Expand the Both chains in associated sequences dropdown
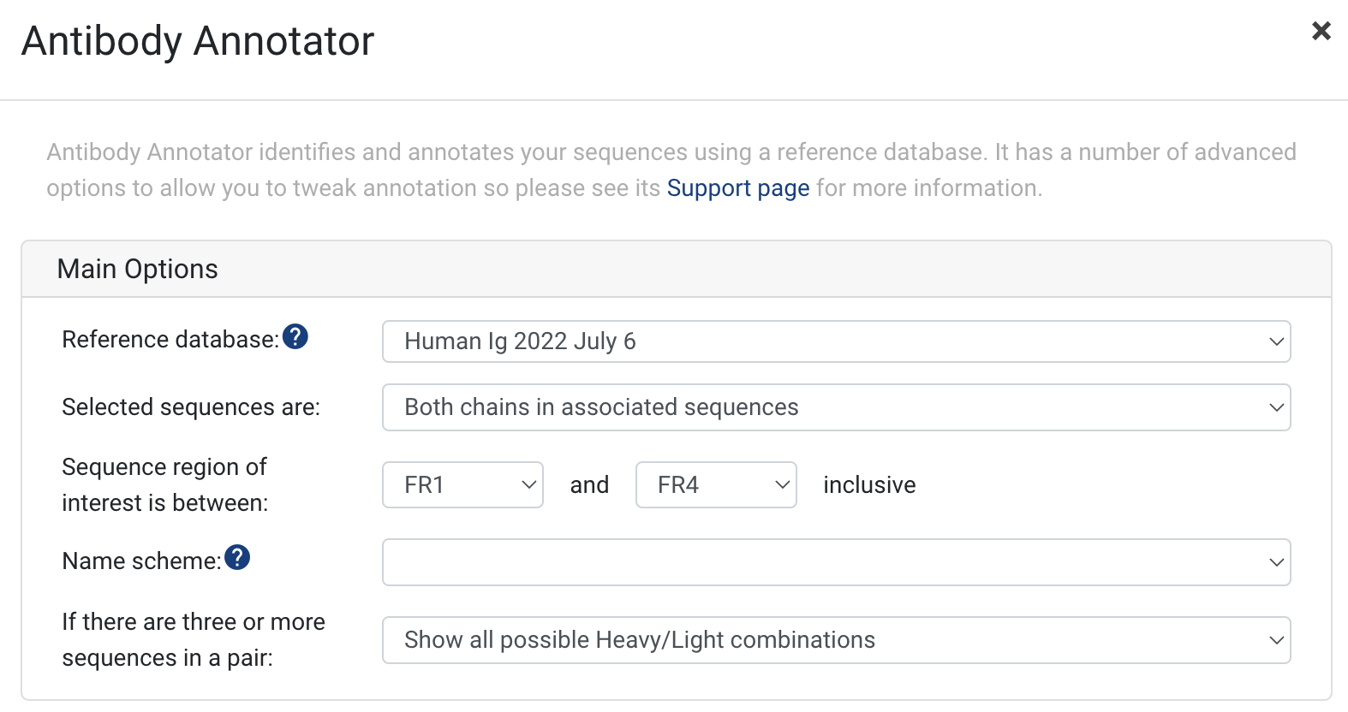The height and width of the screenshot is (712, 1348). (837, 407)
